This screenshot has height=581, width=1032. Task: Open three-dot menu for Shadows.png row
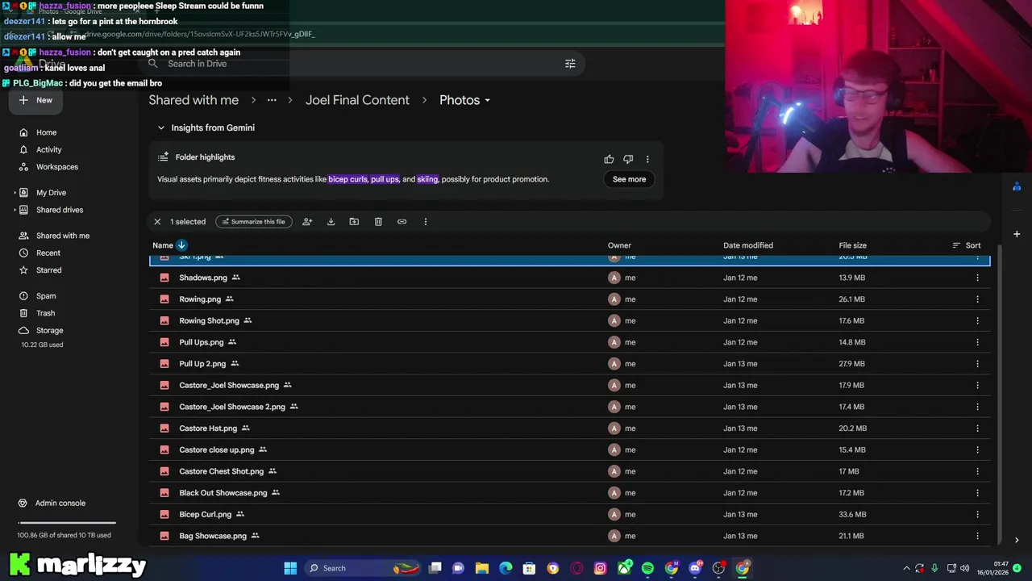click(x=977, y=278)
